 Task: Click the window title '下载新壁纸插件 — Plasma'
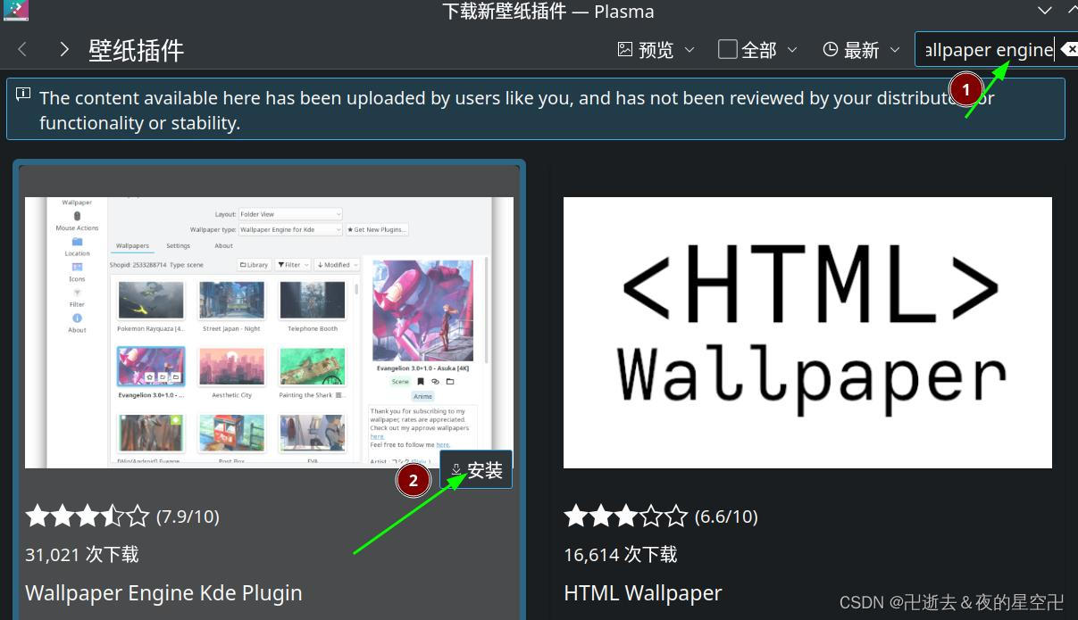click(x=548, y=12)
